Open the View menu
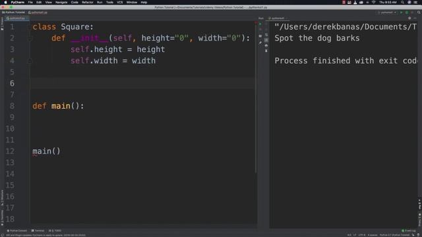Screen dimensions: 422x237 click(x=48, y=2)
